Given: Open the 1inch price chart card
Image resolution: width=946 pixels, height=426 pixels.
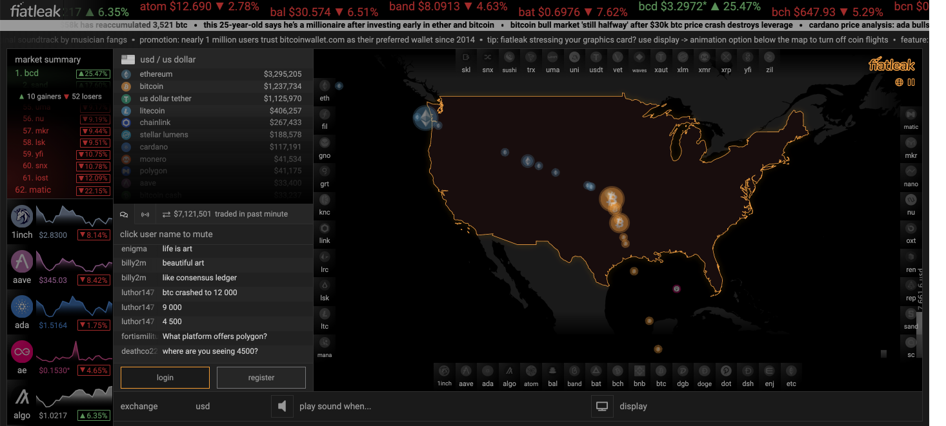Looking at the screenshot, I should [x=60, y=222].
